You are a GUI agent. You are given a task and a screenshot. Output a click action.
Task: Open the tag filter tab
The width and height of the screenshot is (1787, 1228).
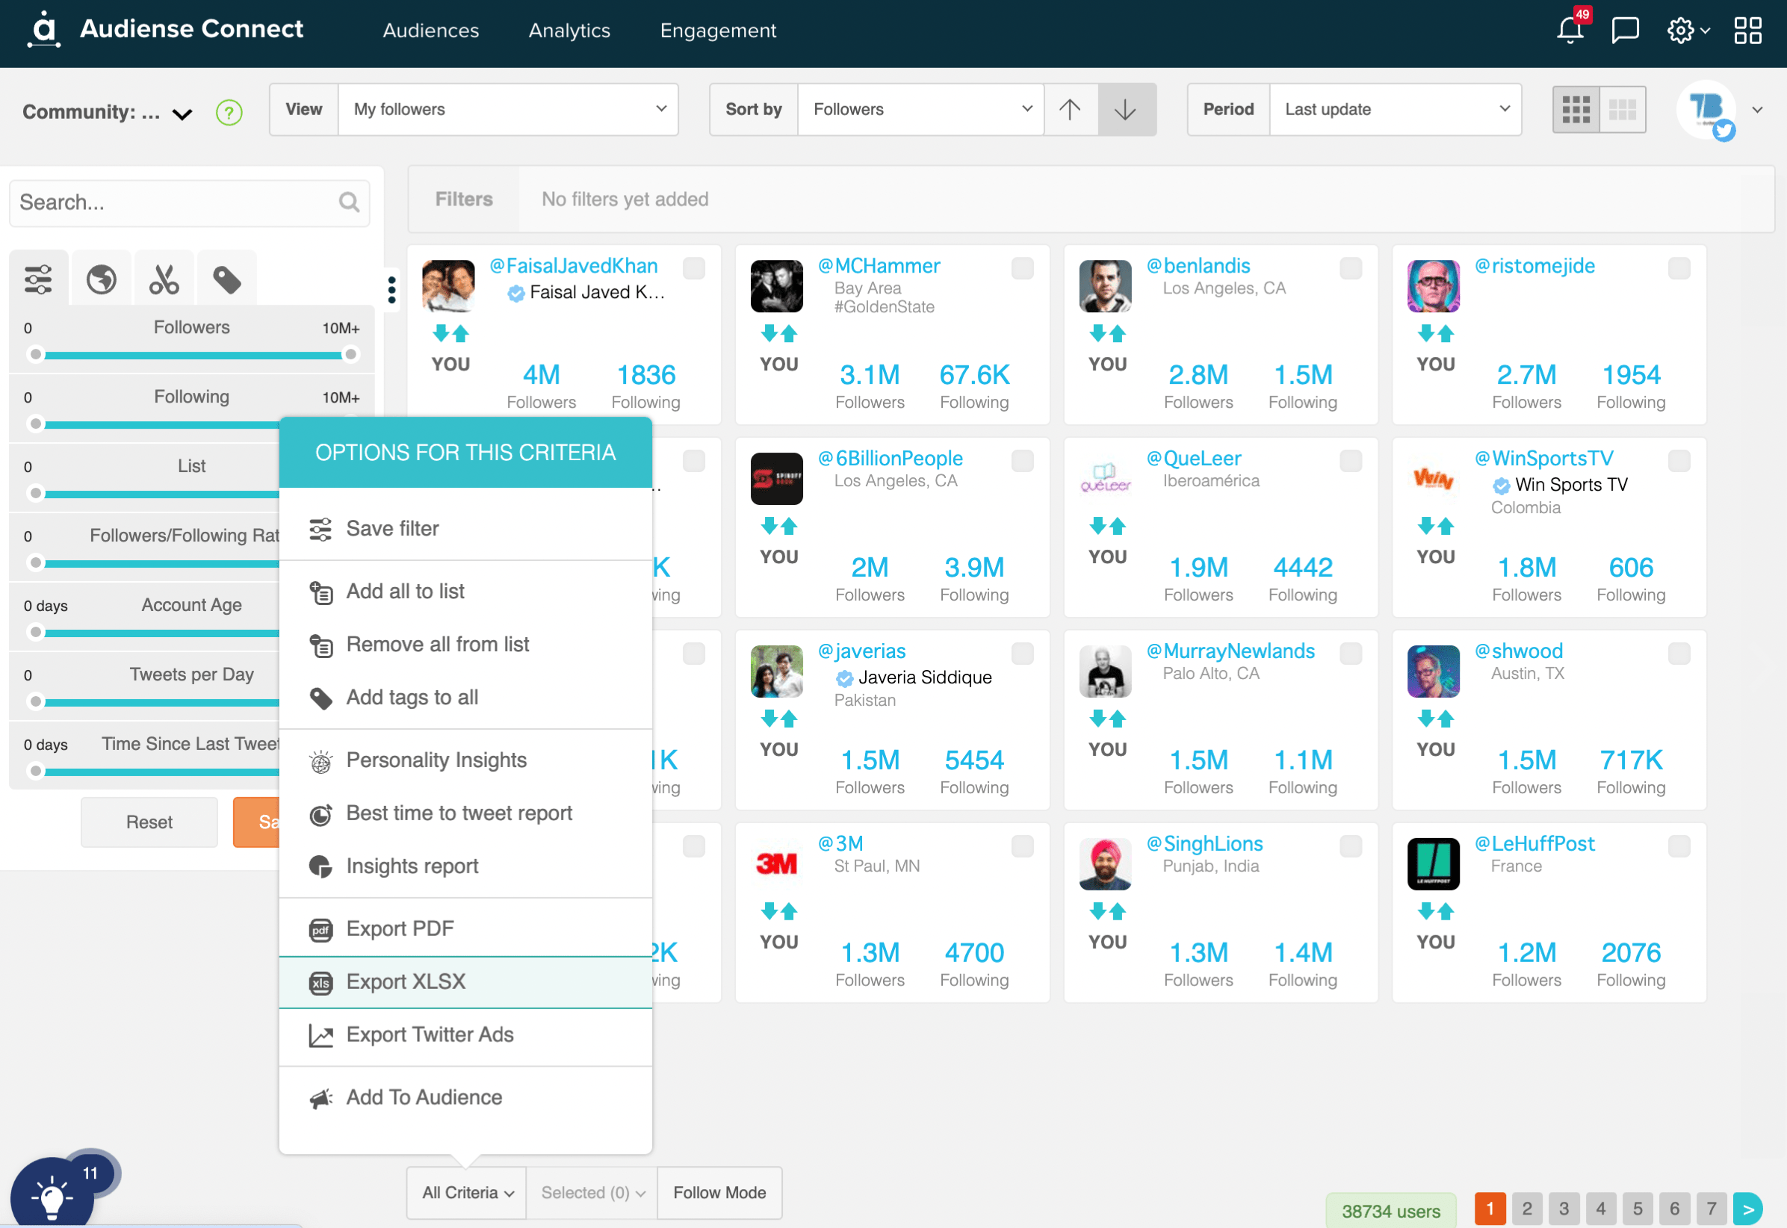point(227,279)
